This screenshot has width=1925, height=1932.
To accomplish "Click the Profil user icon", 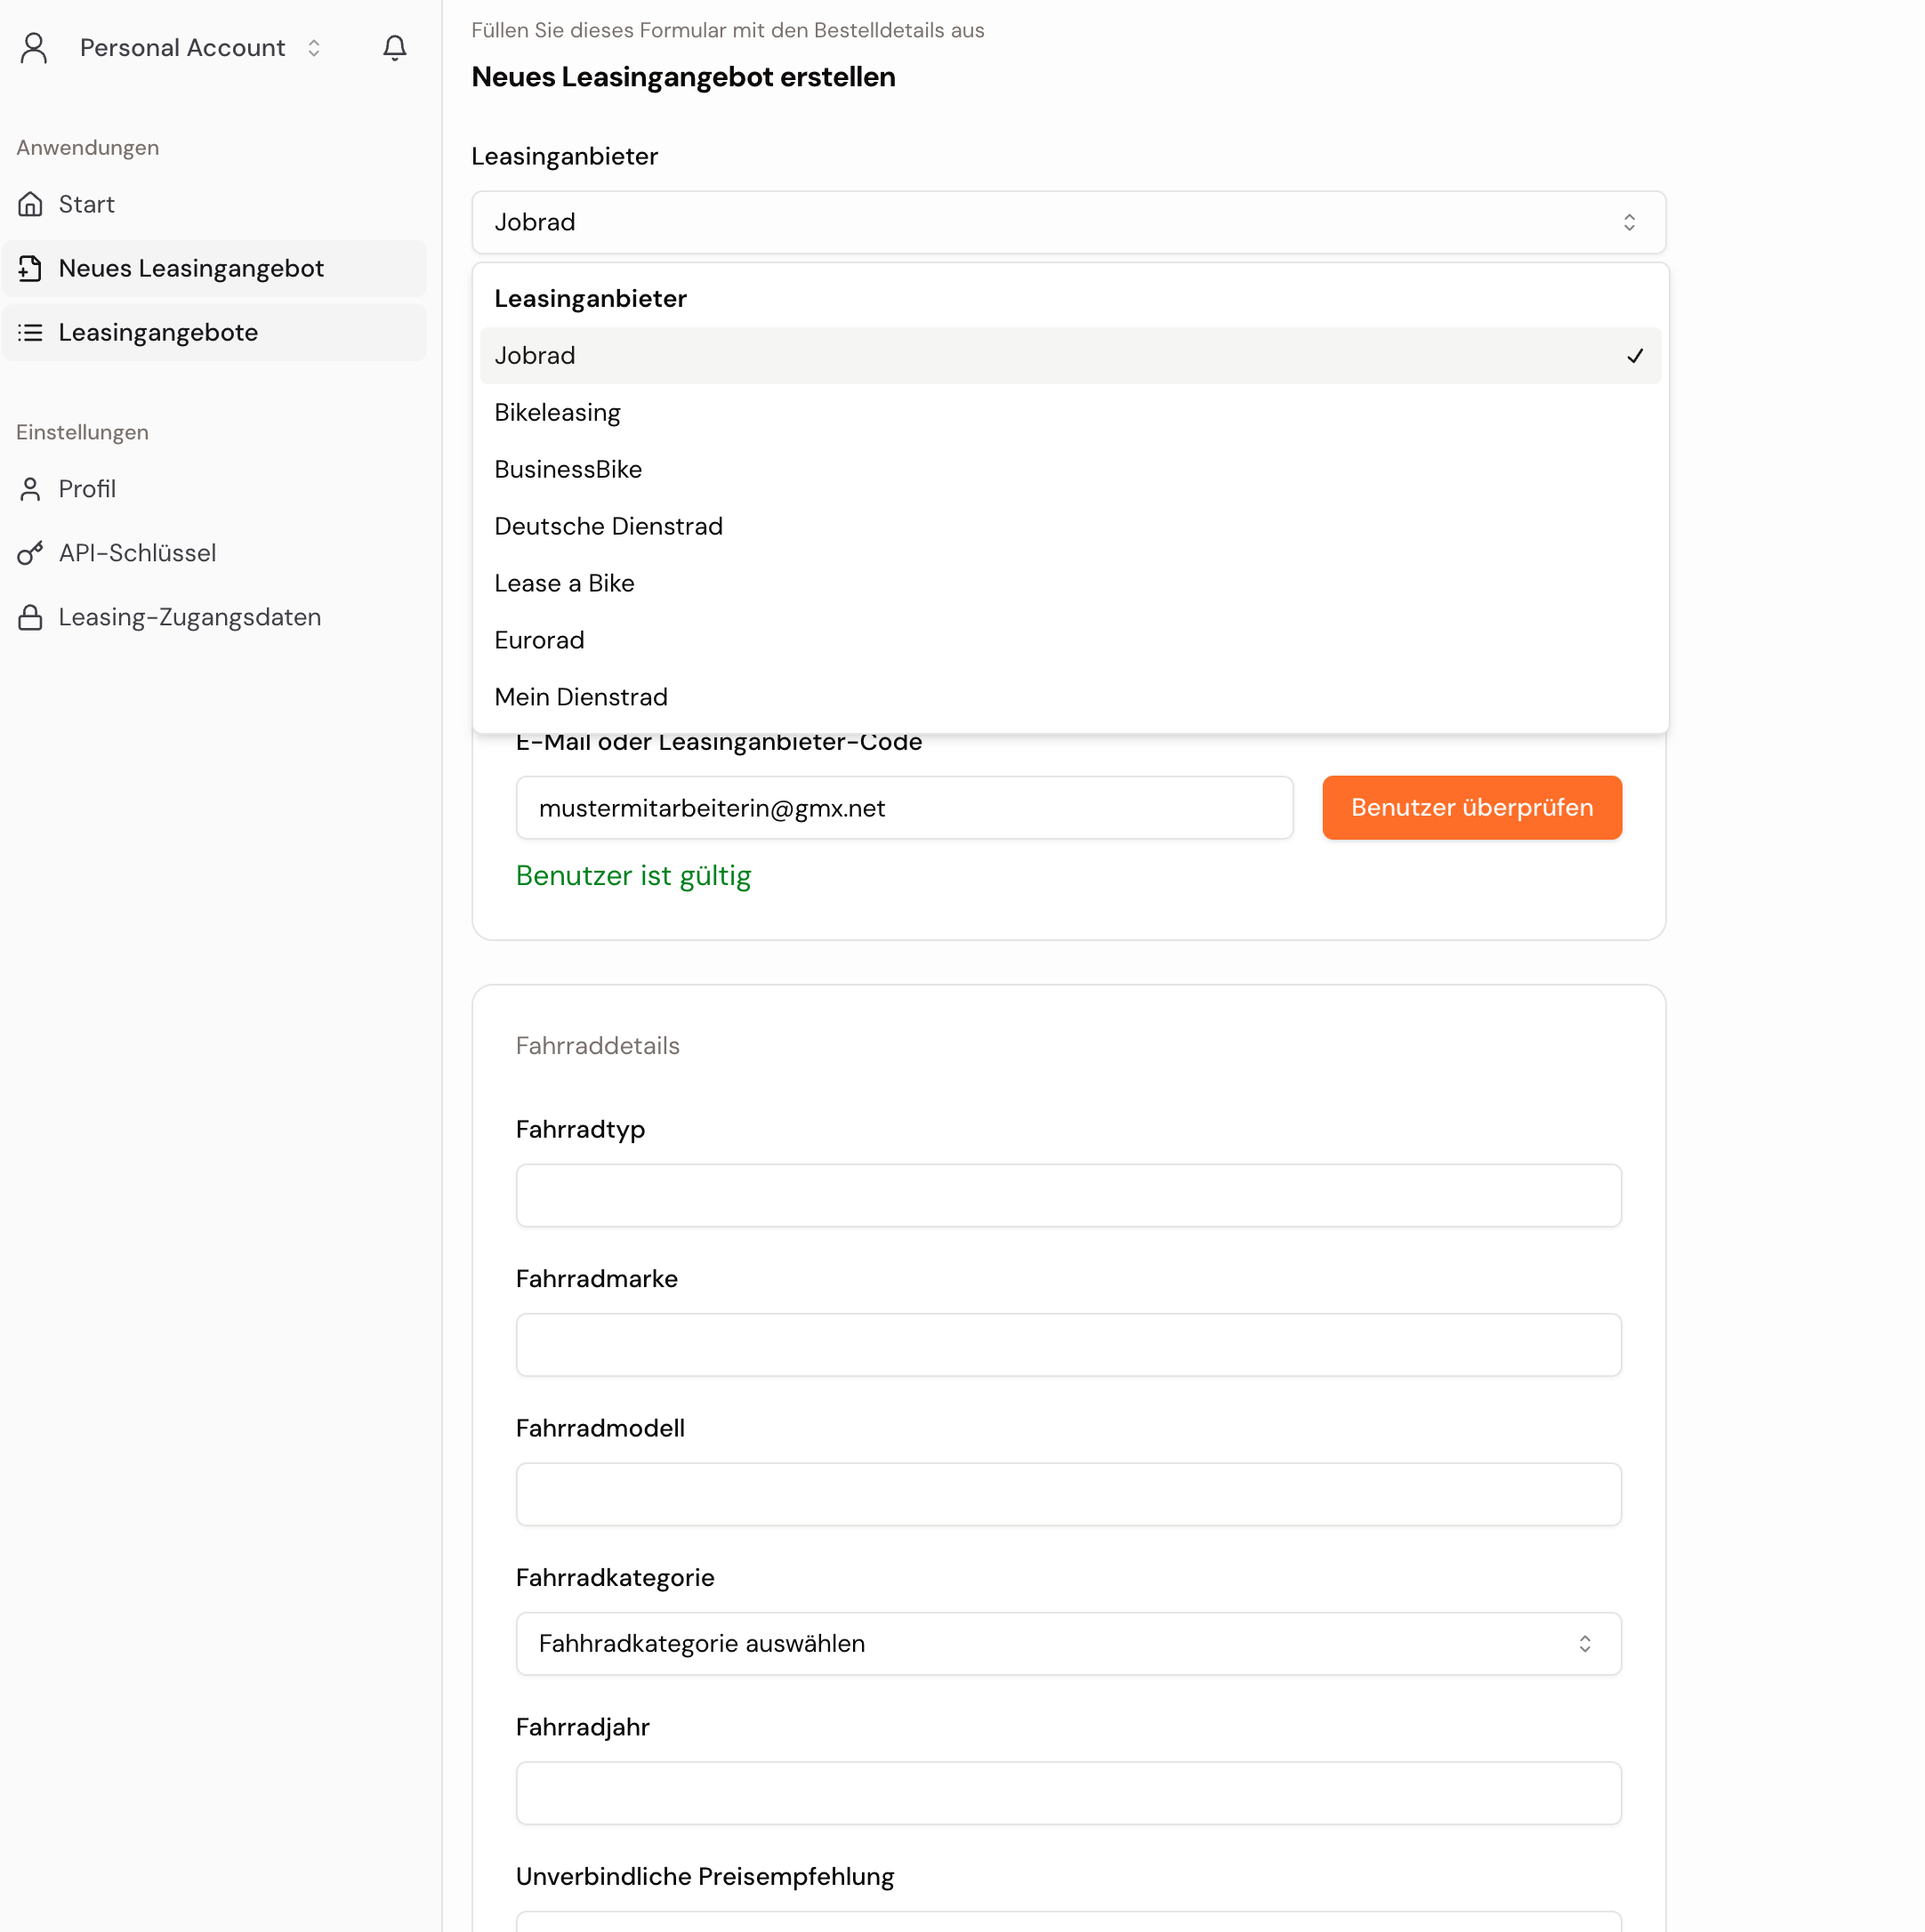I will tap(30, 490).
